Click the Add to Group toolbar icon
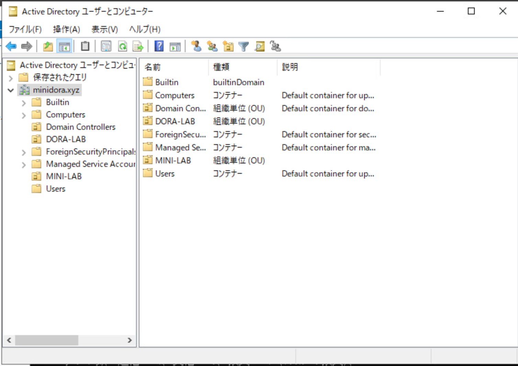Screen dimensions: 518x366 pos(275,46)
